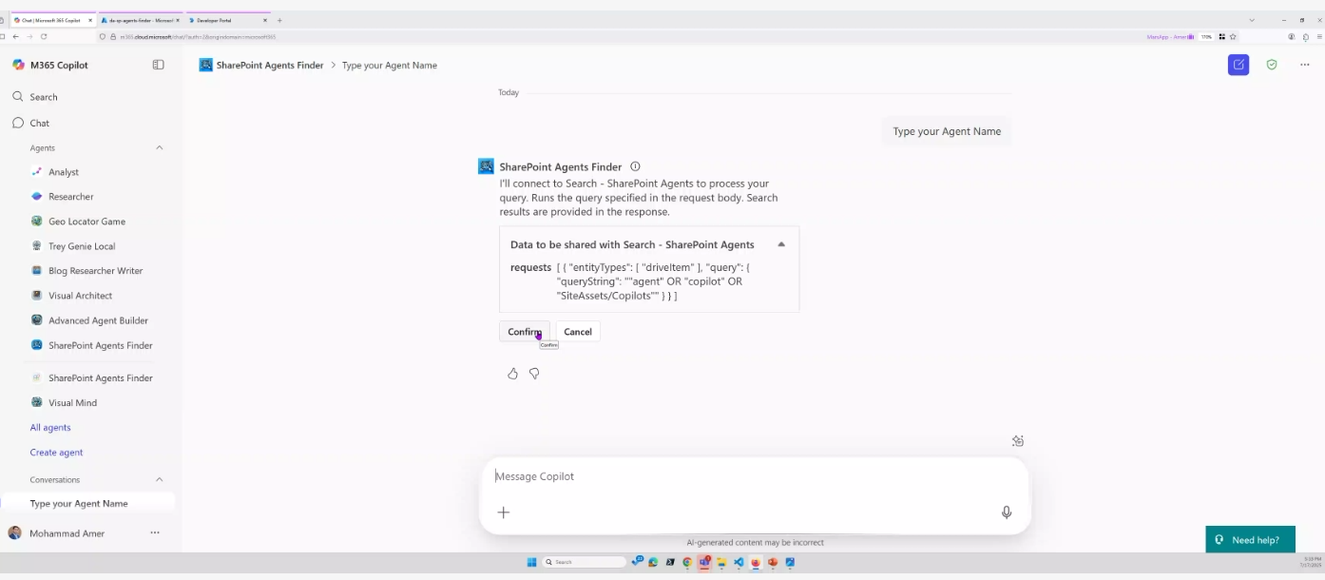Image resolution: width=1325 pixels, height=580 pixels.
Task: Bookmark this page with the star
Action: pos(1233,37)
